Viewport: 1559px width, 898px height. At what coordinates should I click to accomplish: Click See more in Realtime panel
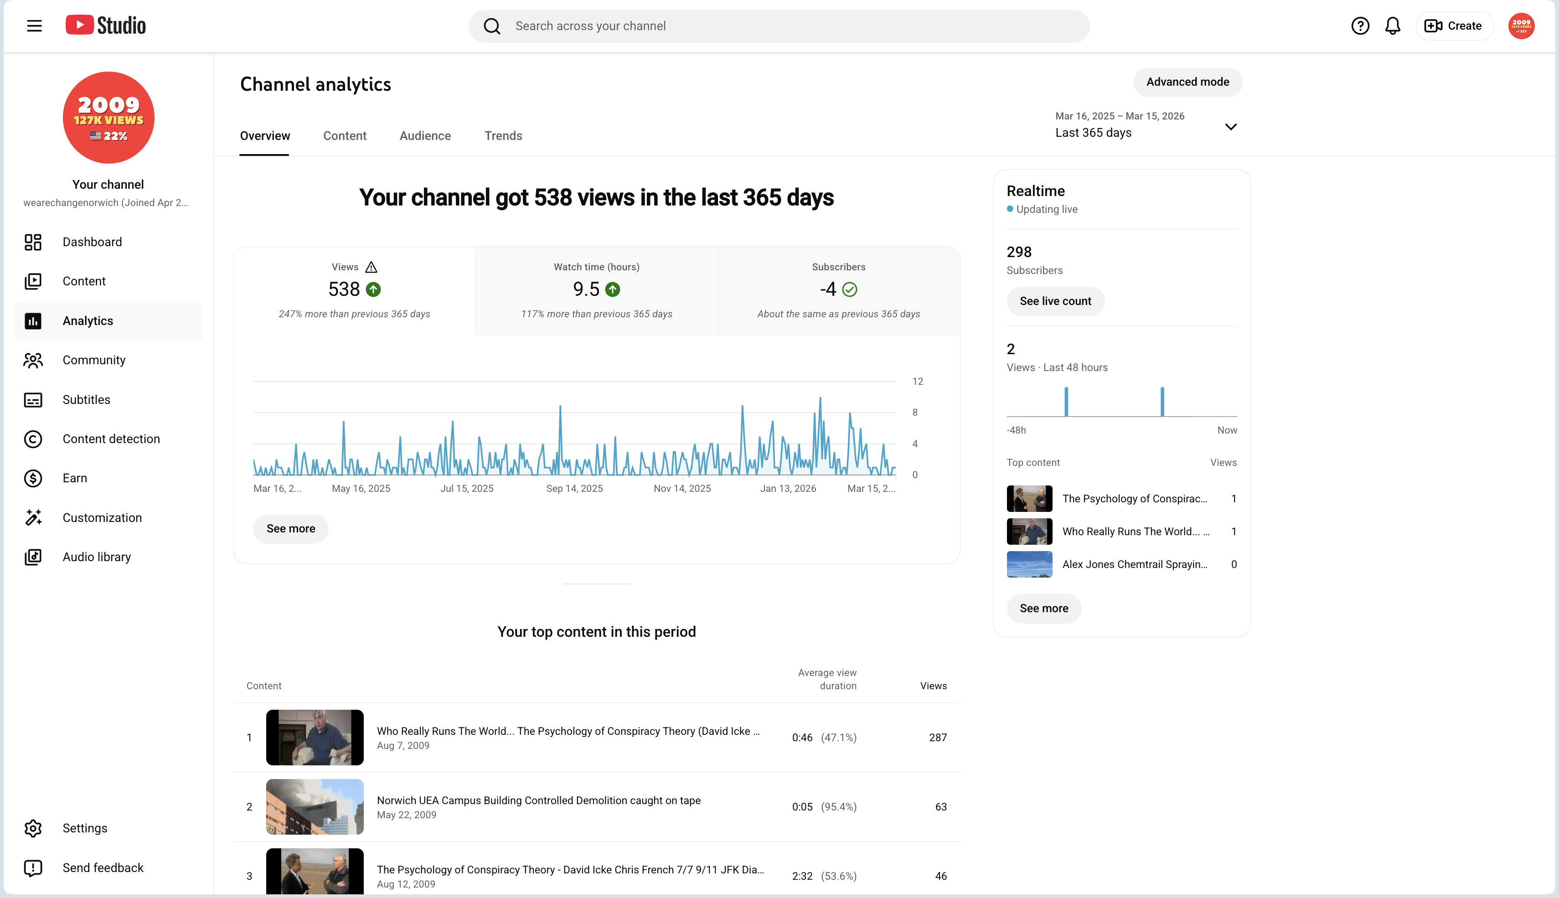(1043, 608)
